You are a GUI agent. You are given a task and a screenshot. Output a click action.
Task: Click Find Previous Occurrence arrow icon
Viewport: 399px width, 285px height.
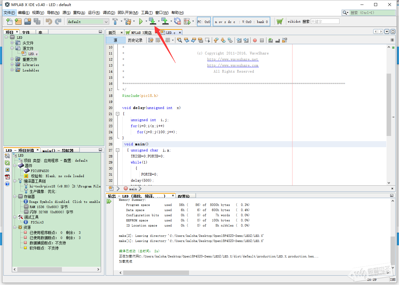point(187,40)
